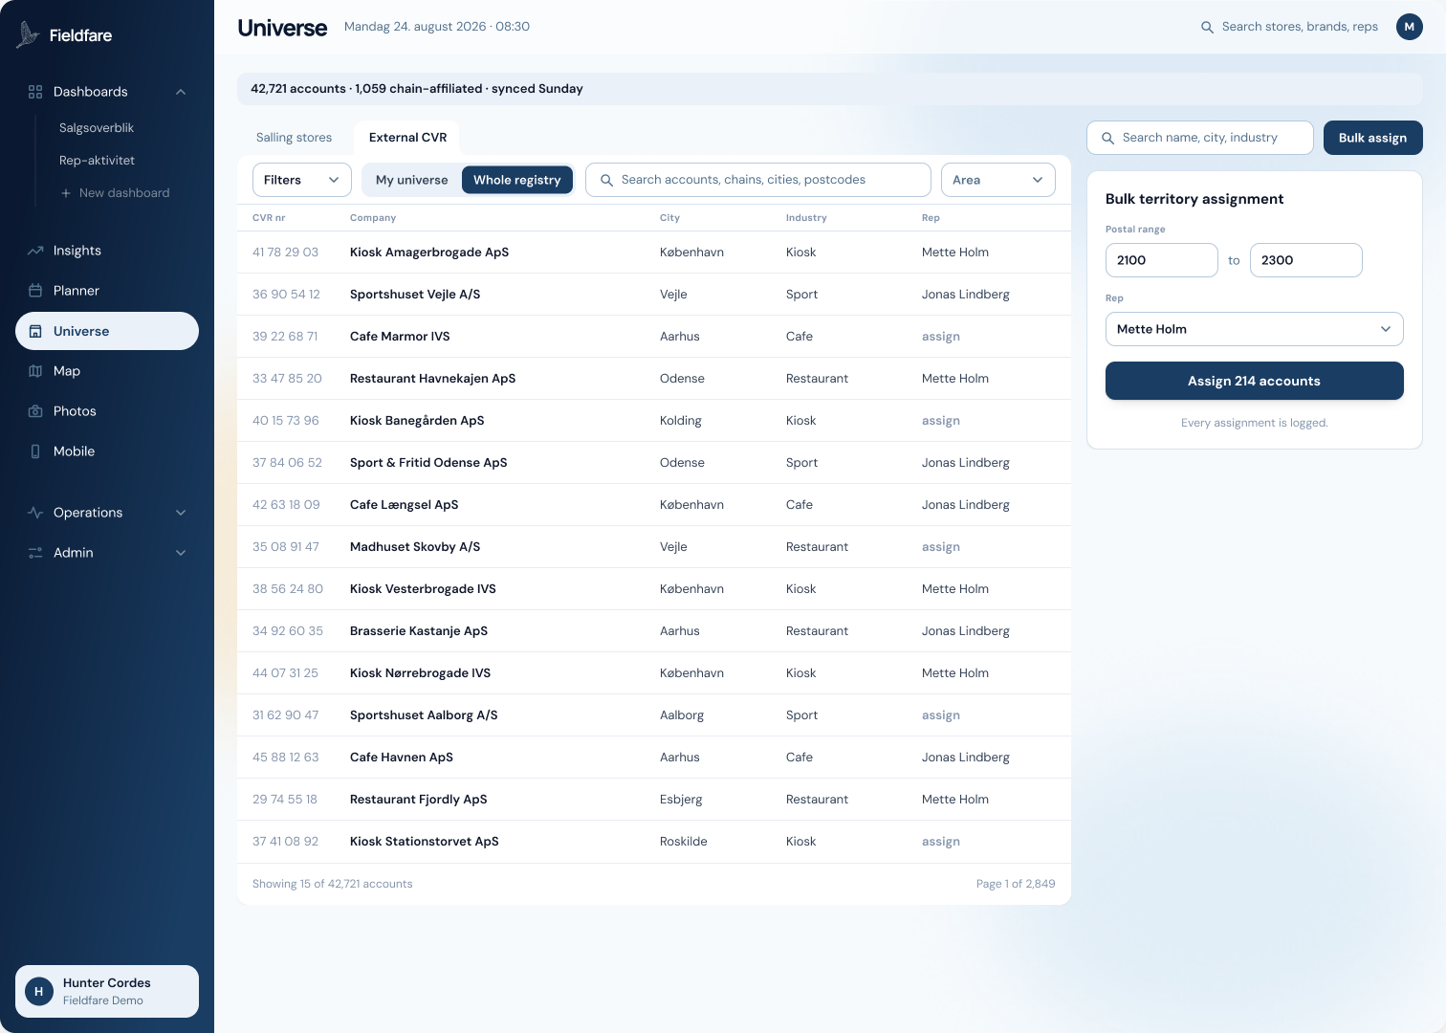Switch toggle to My universe
The image size is (1446, 1033).
tap(411, 180)
